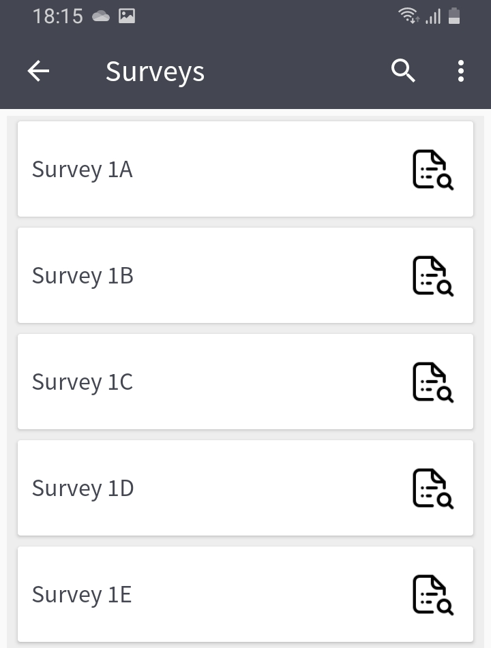Click the Survey 1E preview document icon
The width and height of the screenshot is (491, 648).
432,595
